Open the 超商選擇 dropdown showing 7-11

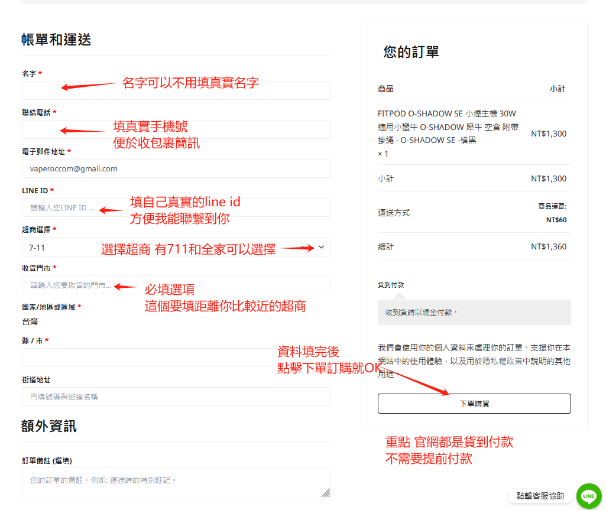tap(176, 247)
